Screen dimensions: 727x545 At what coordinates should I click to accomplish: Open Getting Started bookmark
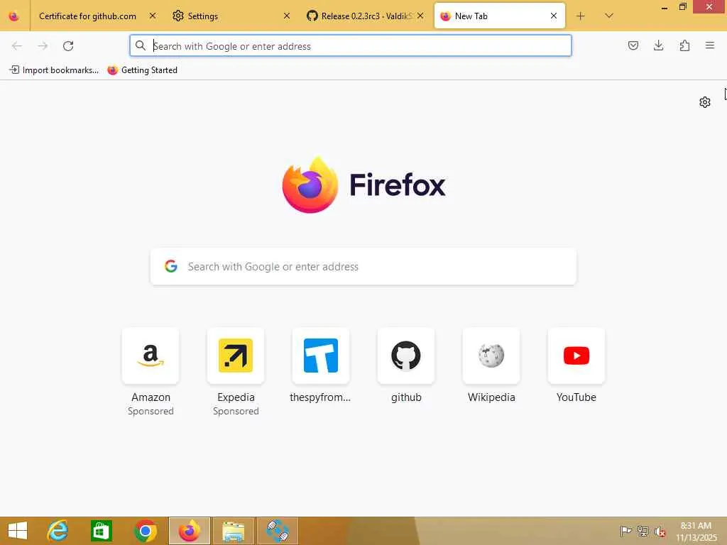[x=142, y=70]
